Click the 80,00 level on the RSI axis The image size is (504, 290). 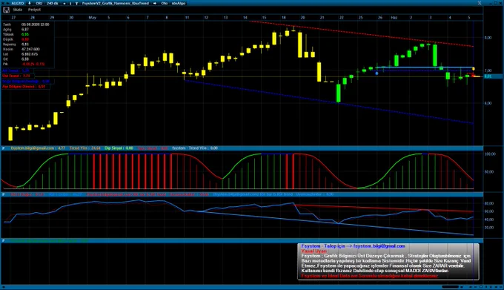click(x=488, y=203)
